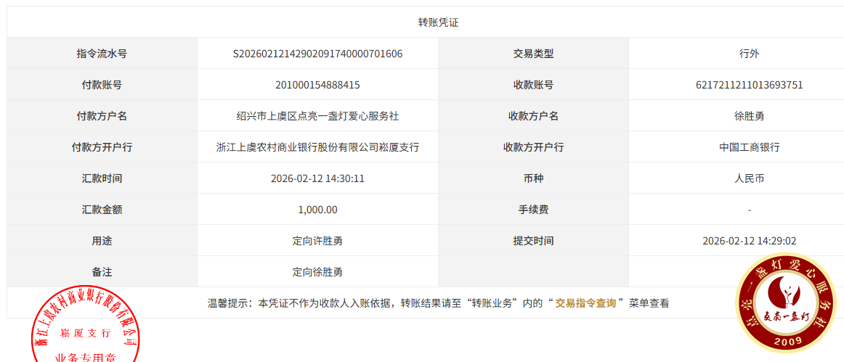The width and height of the screenshot is (844, 362).
Task: Click the currency value 人民币
Action: click(x=749, y=178)
